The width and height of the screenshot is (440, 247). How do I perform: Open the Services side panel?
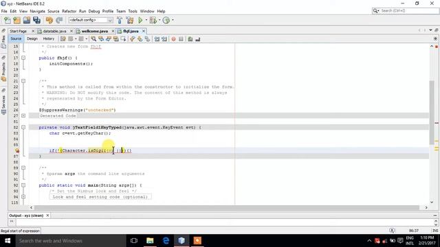(3, 105)
